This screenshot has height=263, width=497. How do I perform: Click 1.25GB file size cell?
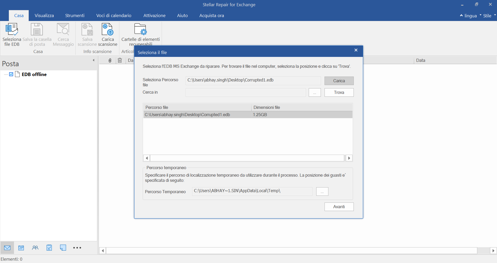point(260,115)
